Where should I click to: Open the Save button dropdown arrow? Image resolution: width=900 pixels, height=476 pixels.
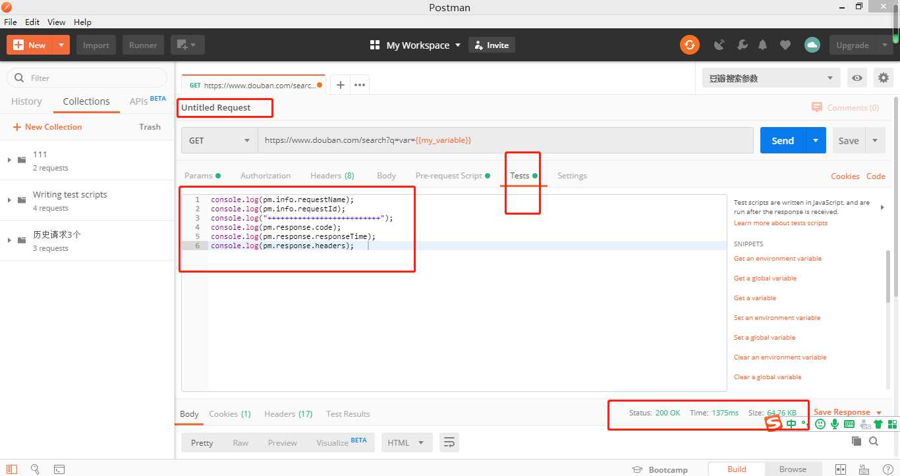pyautogui.click(x=875, y=140)
